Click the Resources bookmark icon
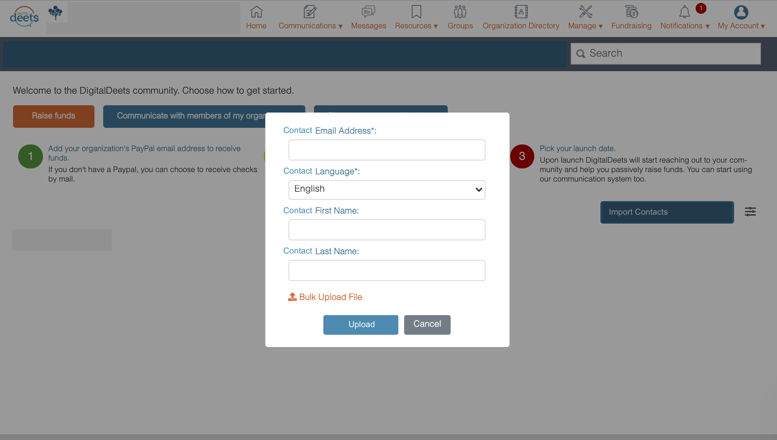 click(416, 12)
